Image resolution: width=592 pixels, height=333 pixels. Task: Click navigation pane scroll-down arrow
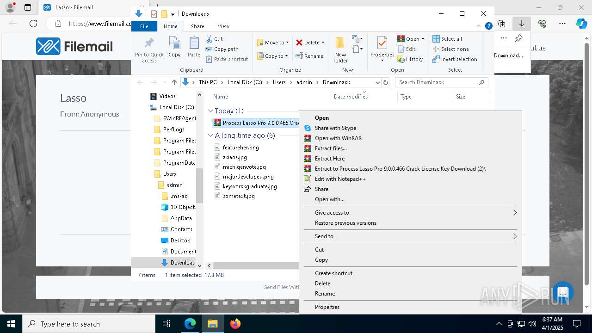point(200,265)
